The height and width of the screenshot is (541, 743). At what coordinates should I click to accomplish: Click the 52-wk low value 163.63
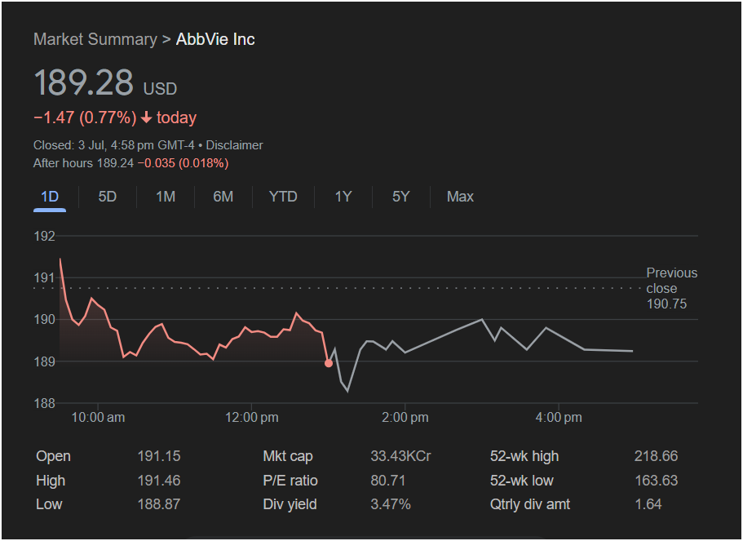(x=657, y=481)
